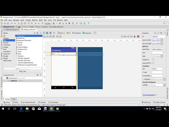
Task: Open the Language dropdown
Action: tap(87, 33)
